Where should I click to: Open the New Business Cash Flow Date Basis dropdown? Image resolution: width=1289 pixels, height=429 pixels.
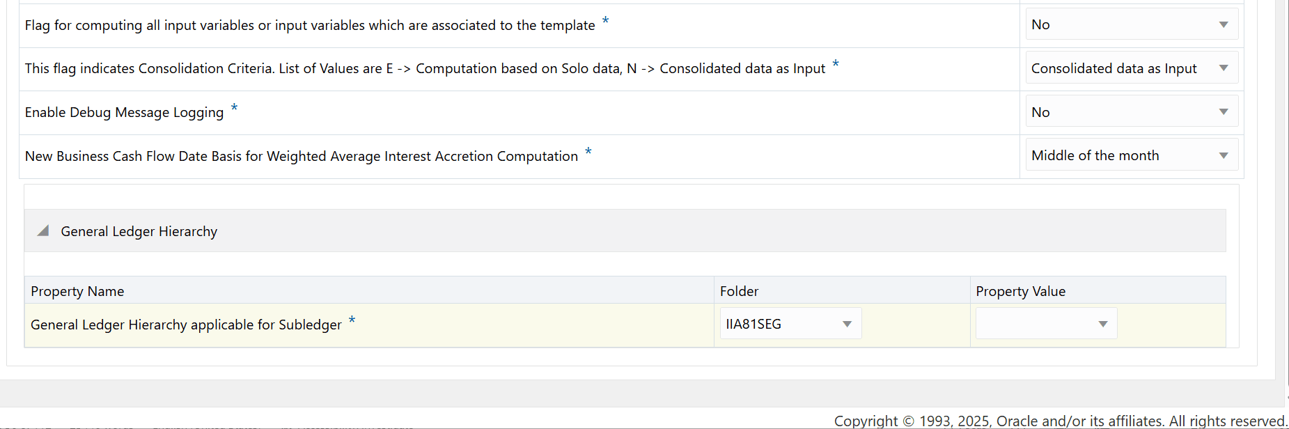(x=1130, y=155)
